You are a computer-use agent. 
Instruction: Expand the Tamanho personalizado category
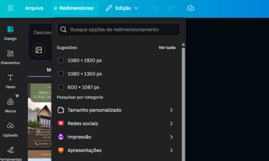[116, 110]
